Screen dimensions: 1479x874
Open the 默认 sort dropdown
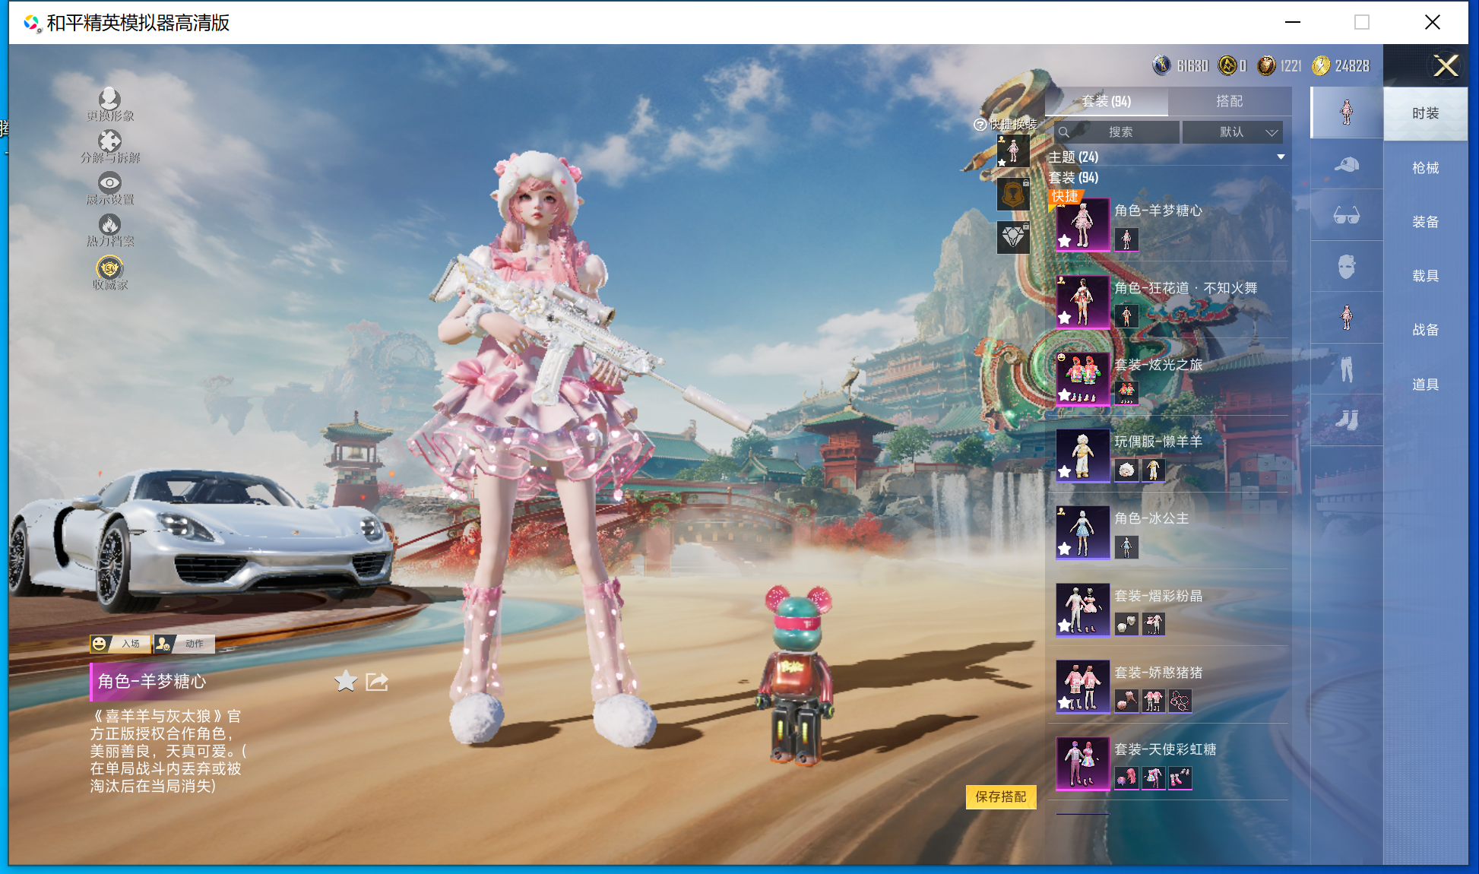click(x=1232, y=132)
